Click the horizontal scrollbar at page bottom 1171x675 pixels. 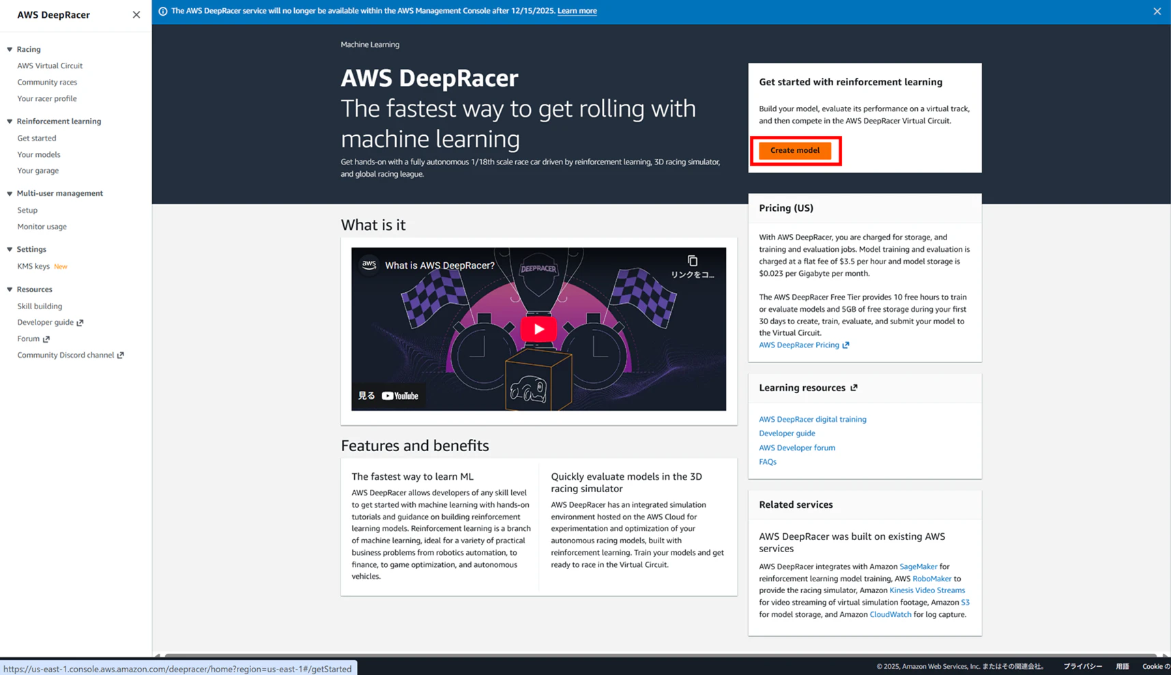661,655
